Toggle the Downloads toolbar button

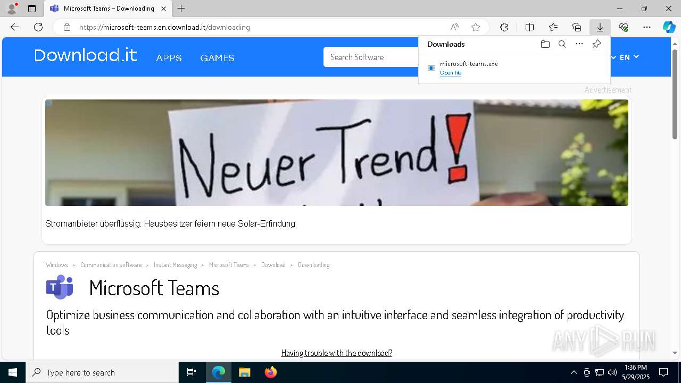click(600, 27)
